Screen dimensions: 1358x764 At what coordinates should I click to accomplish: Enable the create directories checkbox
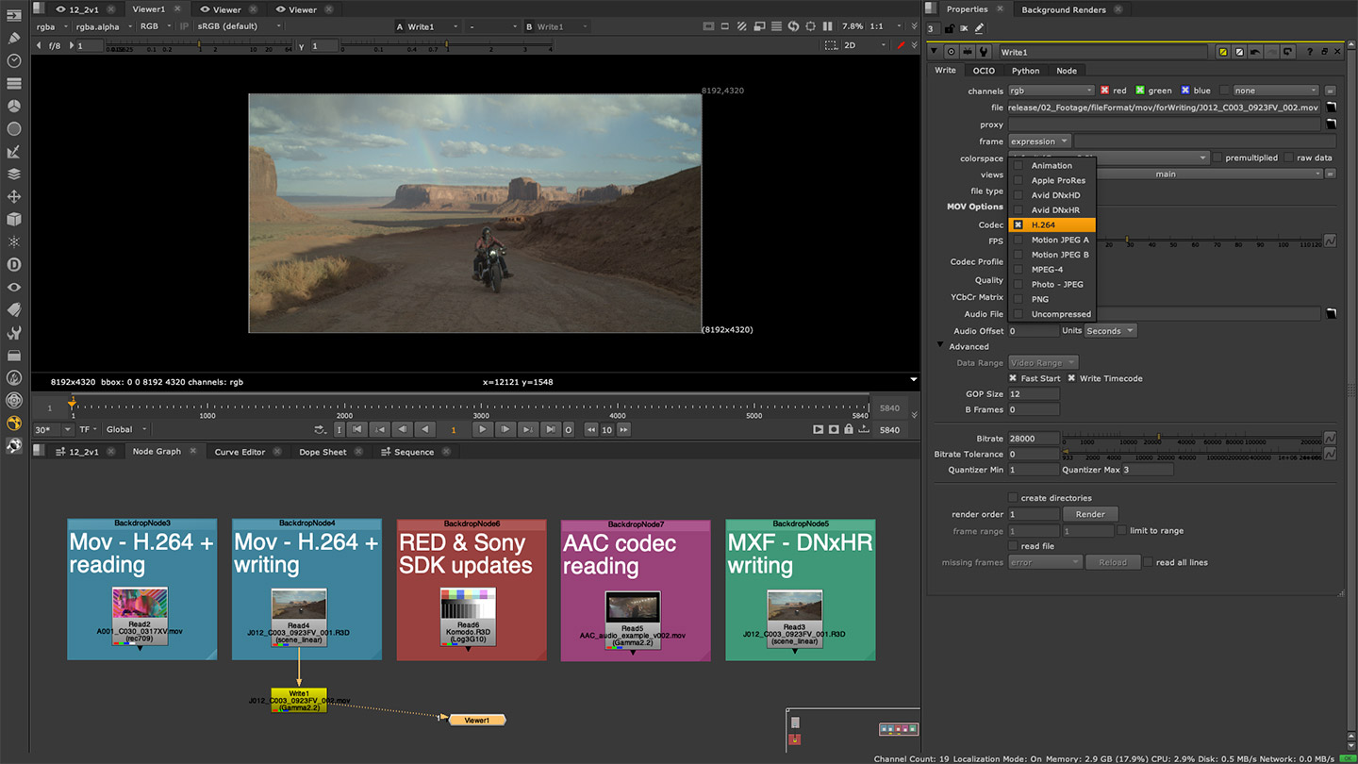pos(1014,498)
